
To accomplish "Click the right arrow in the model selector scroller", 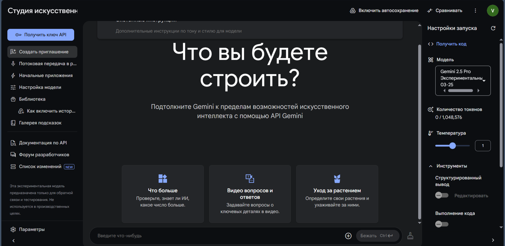I will click(x=478, y=91).
